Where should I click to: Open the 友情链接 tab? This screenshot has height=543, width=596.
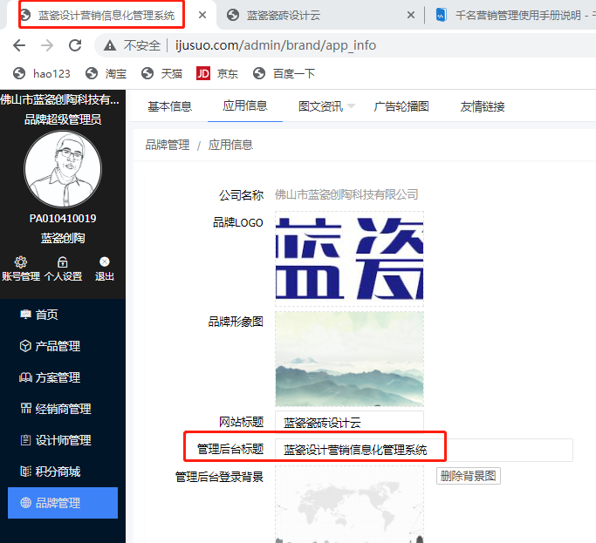(483, 106)
